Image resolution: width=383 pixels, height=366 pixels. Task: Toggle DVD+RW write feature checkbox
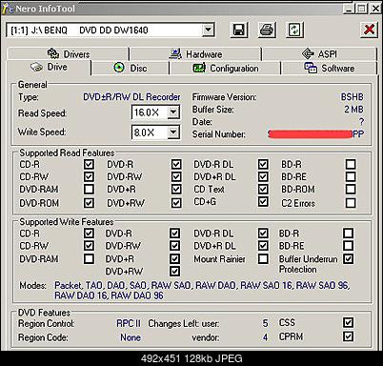(x=174, y=272)
